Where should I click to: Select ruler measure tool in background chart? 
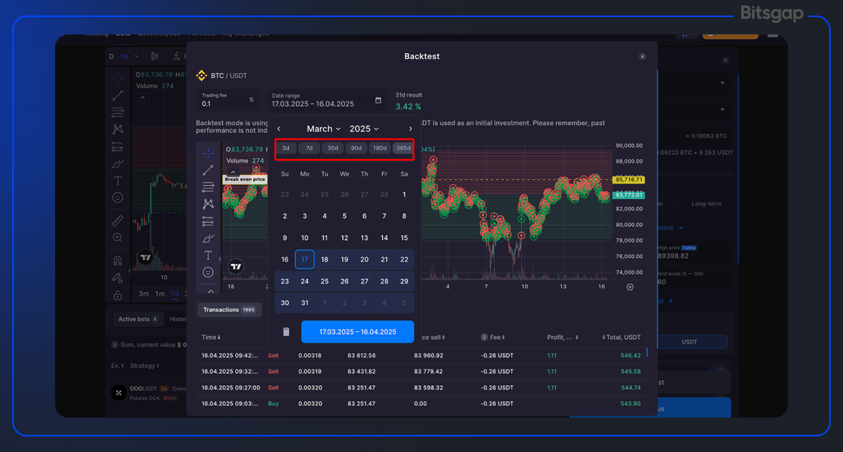(x=117, y=220)
